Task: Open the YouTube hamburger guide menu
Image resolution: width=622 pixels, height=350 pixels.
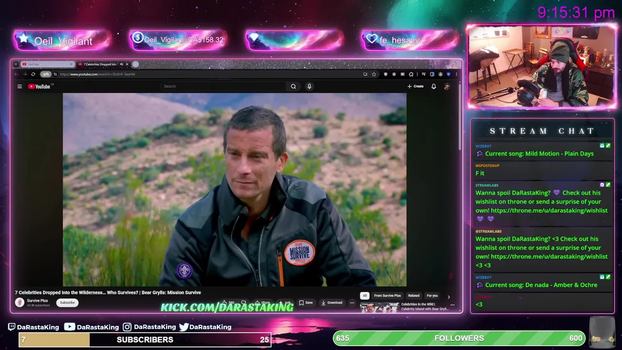Action: click(x=19, y=87)
